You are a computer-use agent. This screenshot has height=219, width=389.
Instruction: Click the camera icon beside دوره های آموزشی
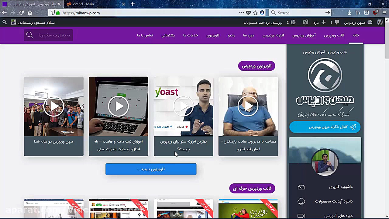coord(301,216)
